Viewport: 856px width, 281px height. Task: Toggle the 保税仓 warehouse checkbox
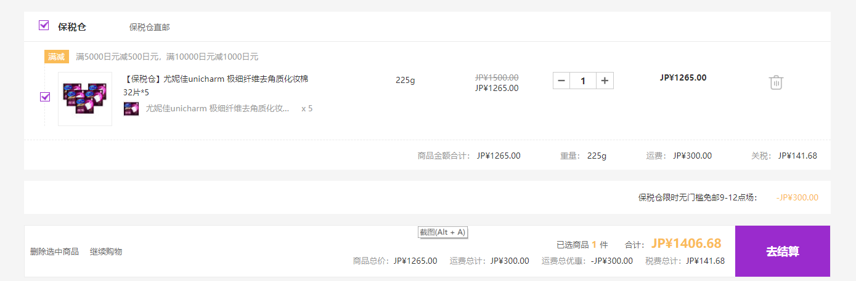44,25
